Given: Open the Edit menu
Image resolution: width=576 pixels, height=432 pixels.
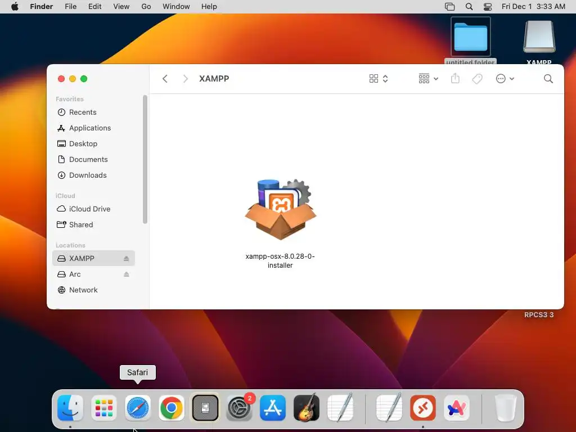Looking at the screenshot, I should pos(94,7).
